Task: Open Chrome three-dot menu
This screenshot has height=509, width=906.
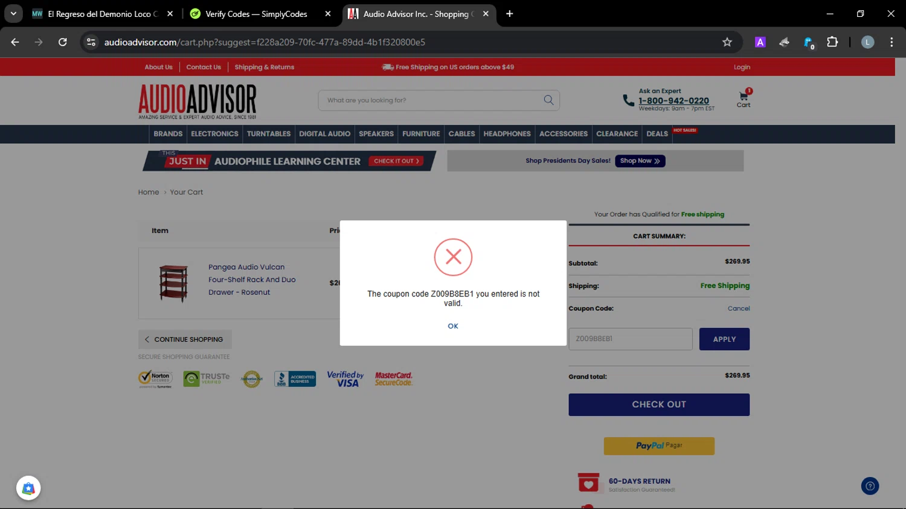Action: (x=892, y=42)
